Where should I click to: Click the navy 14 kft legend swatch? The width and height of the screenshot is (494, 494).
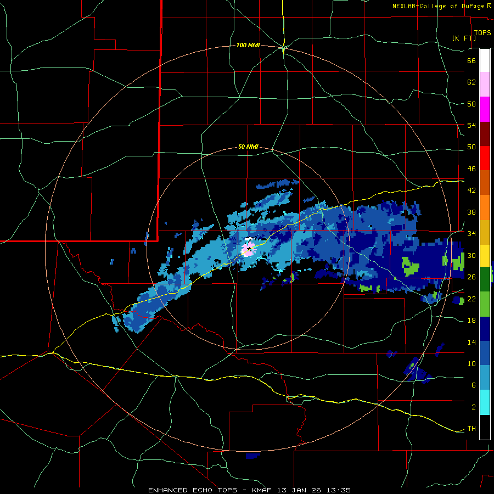tap(485, 329)
